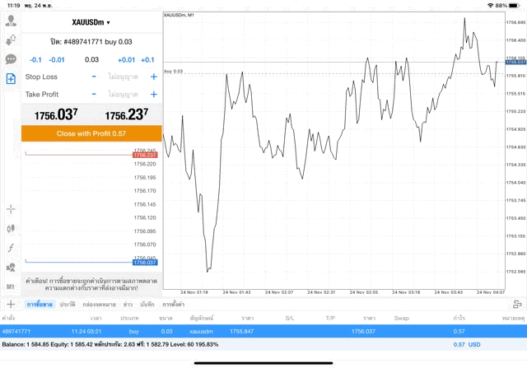Viewport: 527px width, 368px height.
Task: Decrease volume by 0.01
Action: click(57, 60)
